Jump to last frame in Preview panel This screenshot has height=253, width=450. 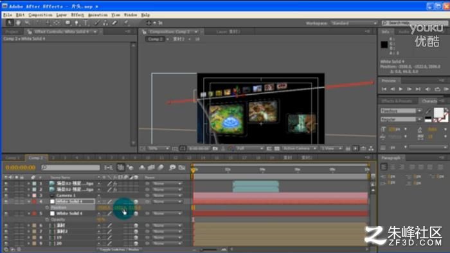[418, 89]
